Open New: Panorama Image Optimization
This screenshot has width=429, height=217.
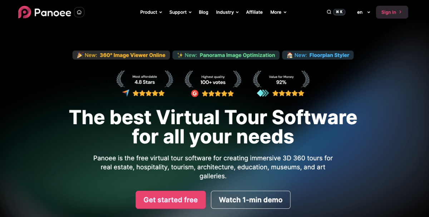(226, 55)
